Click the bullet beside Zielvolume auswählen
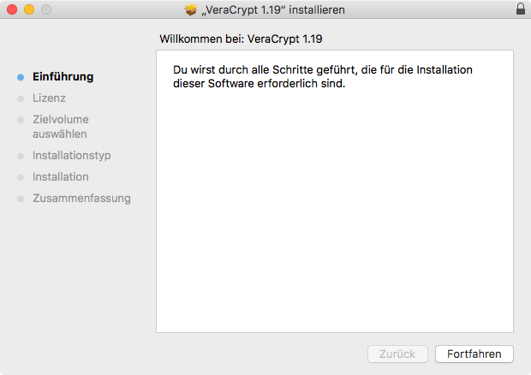This screenshot has height=375, width=531. [21, 120]
